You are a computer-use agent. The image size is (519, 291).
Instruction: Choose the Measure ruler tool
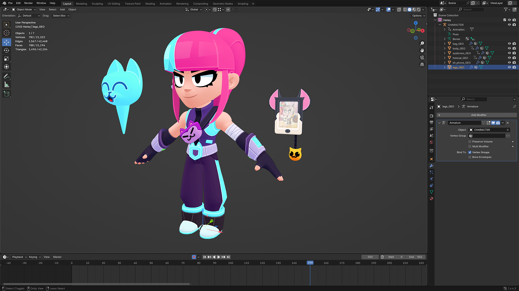[6, 85]
